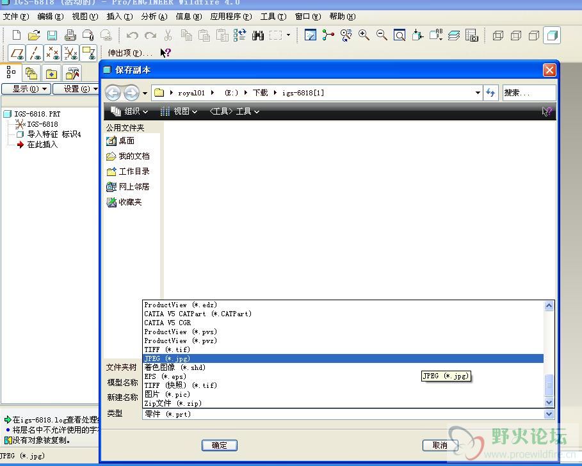The height and width of the screenshot is (466, 582).
Task: Open a file with the folder icon
Action: click(34, 35)
